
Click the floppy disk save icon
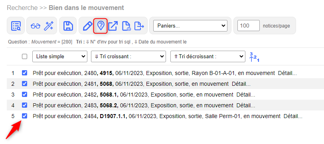pos(68,26)
